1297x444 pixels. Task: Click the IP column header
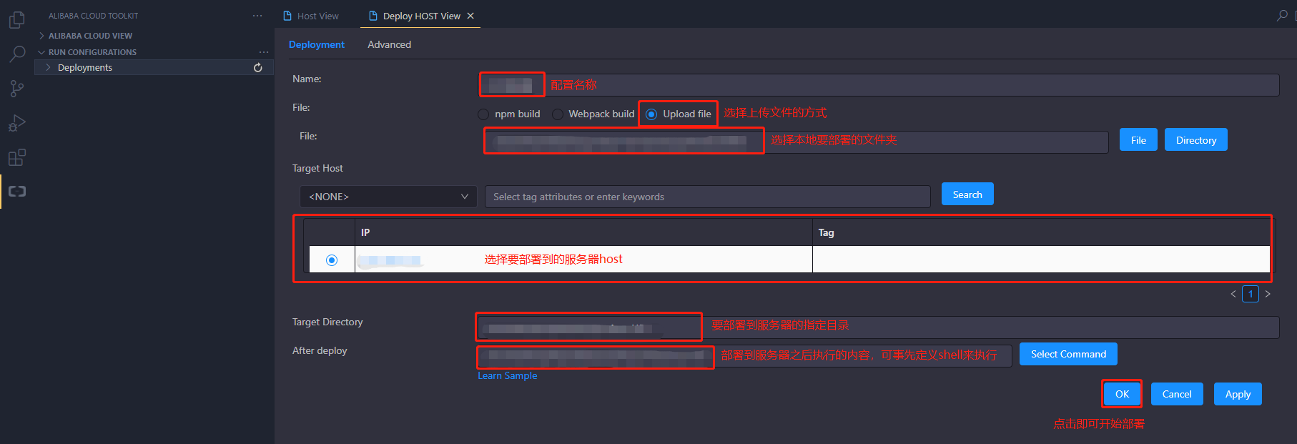[583, 232]
